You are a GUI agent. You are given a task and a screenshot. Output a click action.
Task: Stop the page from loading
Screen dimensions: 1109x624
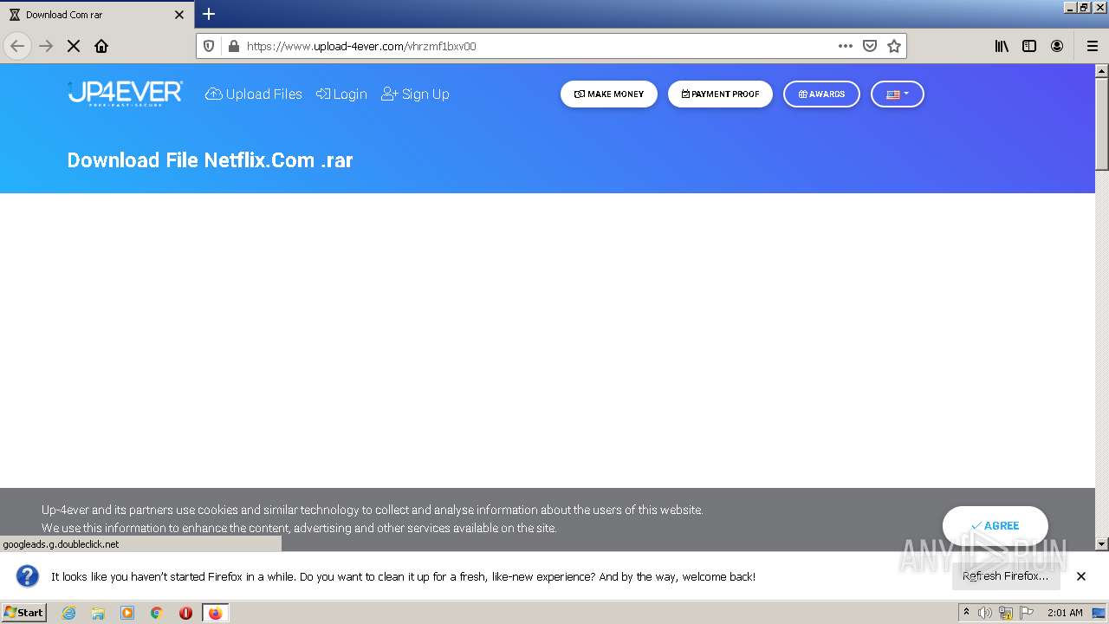(x=74, y=46)
